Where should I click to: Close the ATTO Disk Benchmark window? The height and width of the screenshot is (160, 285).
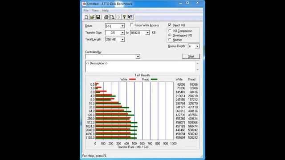pos(198,3)
